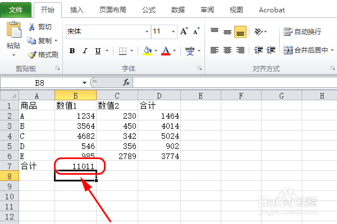The width and height of the screenshot is (337, 224).
Task: Click the Name Box showing B8
Action: click(40, 83)
